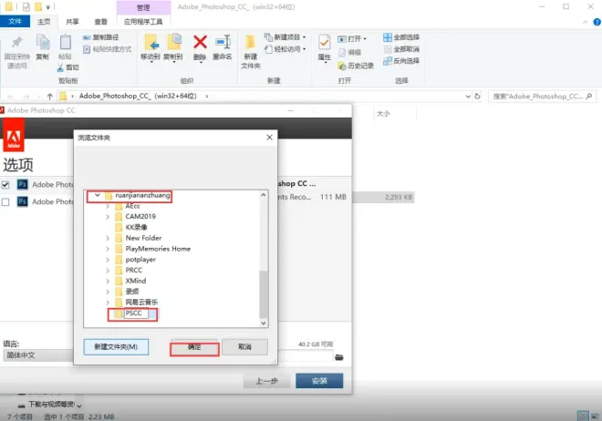The height and width of the screenshot is (421, 602).
Task: Click Pin to Quick Access icon in ribbon
Action: point(17,43)
